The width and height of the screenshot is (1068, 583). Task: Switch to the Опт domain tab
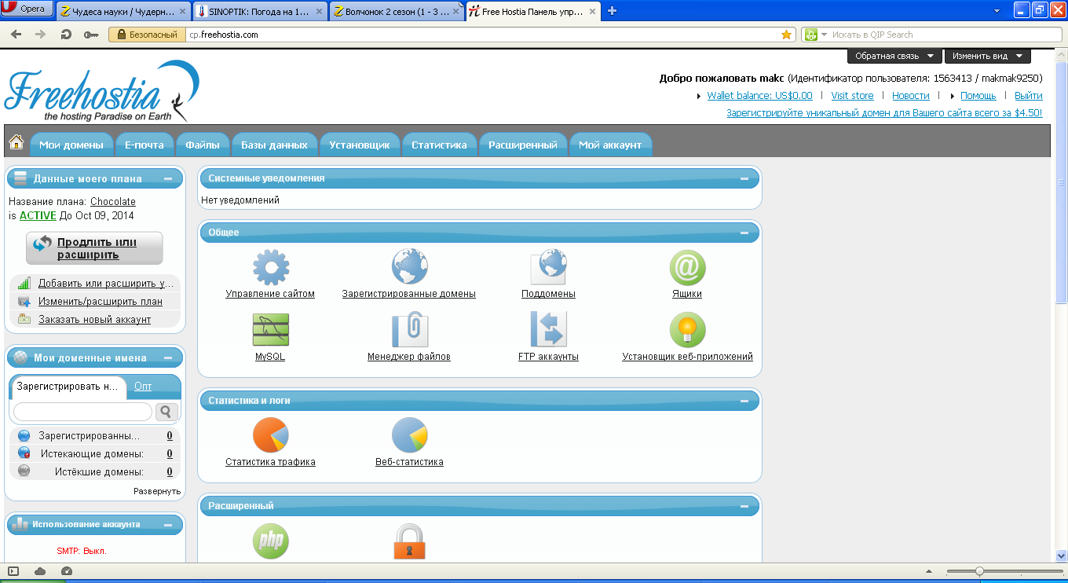(x=143, y=386)
